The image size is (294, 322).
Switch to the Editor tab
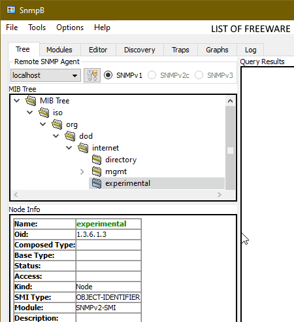point(98,50)
